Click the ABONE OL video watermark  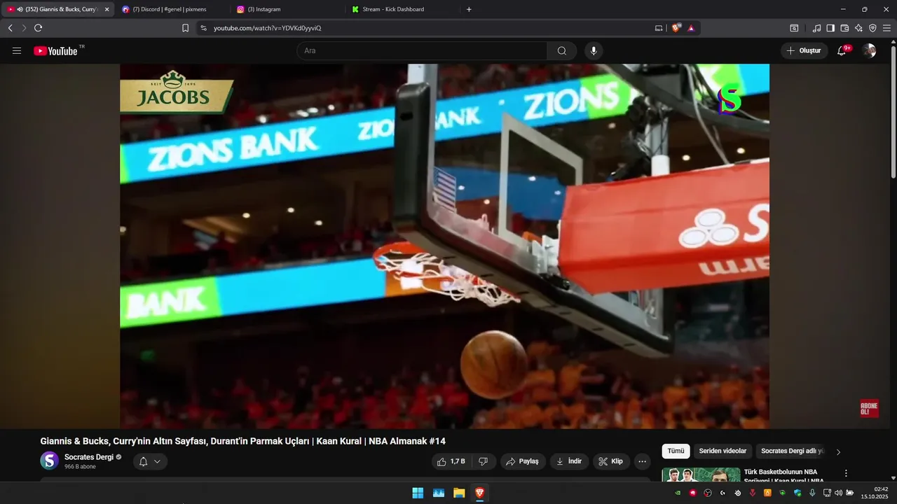(869, 409)
